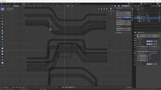
Task: Select the Select Box tool in left toolbar
Action: point(3,9)
